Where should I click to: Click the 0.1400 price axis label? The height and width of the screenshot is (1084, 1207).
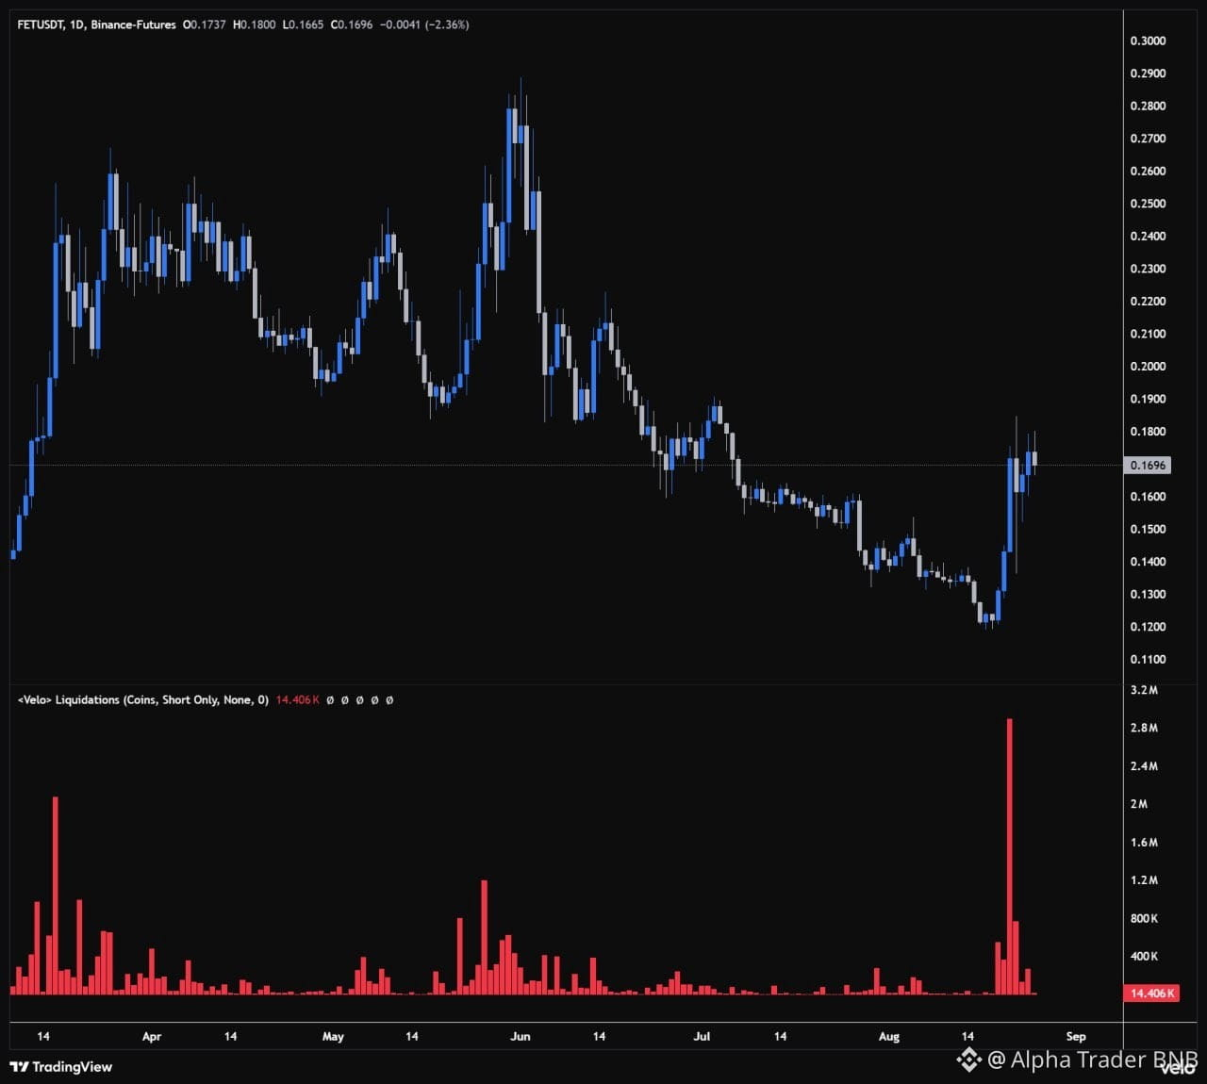coord(1148,562)
